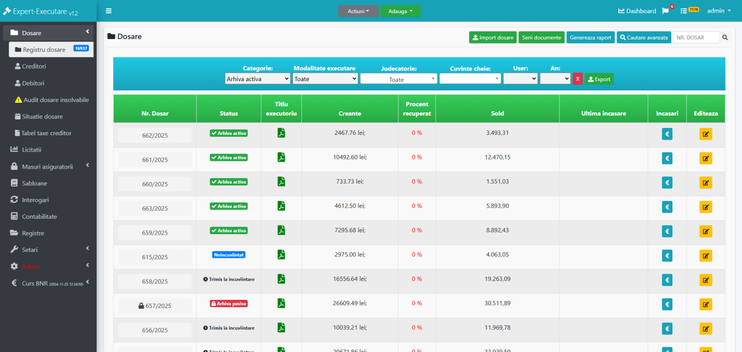Click euro Incasari icon for dosar 661/2025
742x352 pixels.
coord(667,158)
